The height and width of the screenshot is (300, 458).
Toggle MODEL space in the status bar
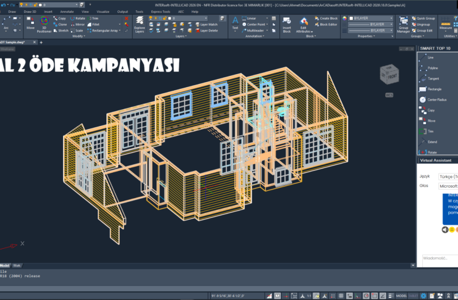pyautogui.click(x=402, y=296)
